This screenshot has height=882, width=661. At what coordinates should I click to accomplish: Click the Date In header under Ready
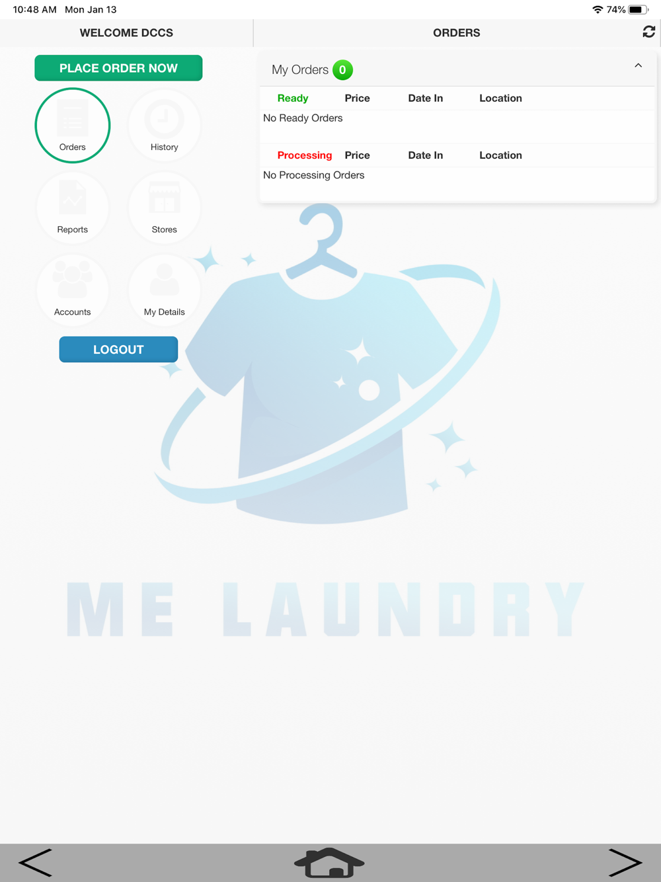(x=426, y=98)
